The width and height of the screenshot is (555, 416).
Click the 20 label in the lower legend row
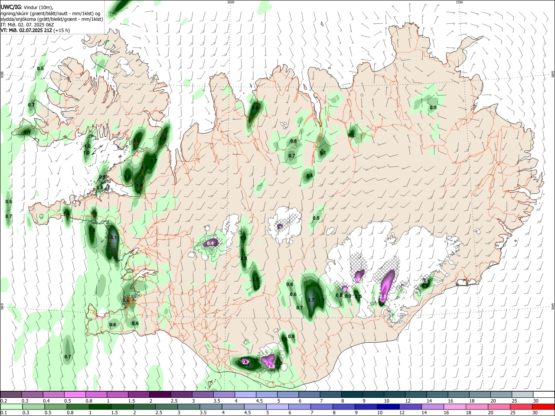493,413
